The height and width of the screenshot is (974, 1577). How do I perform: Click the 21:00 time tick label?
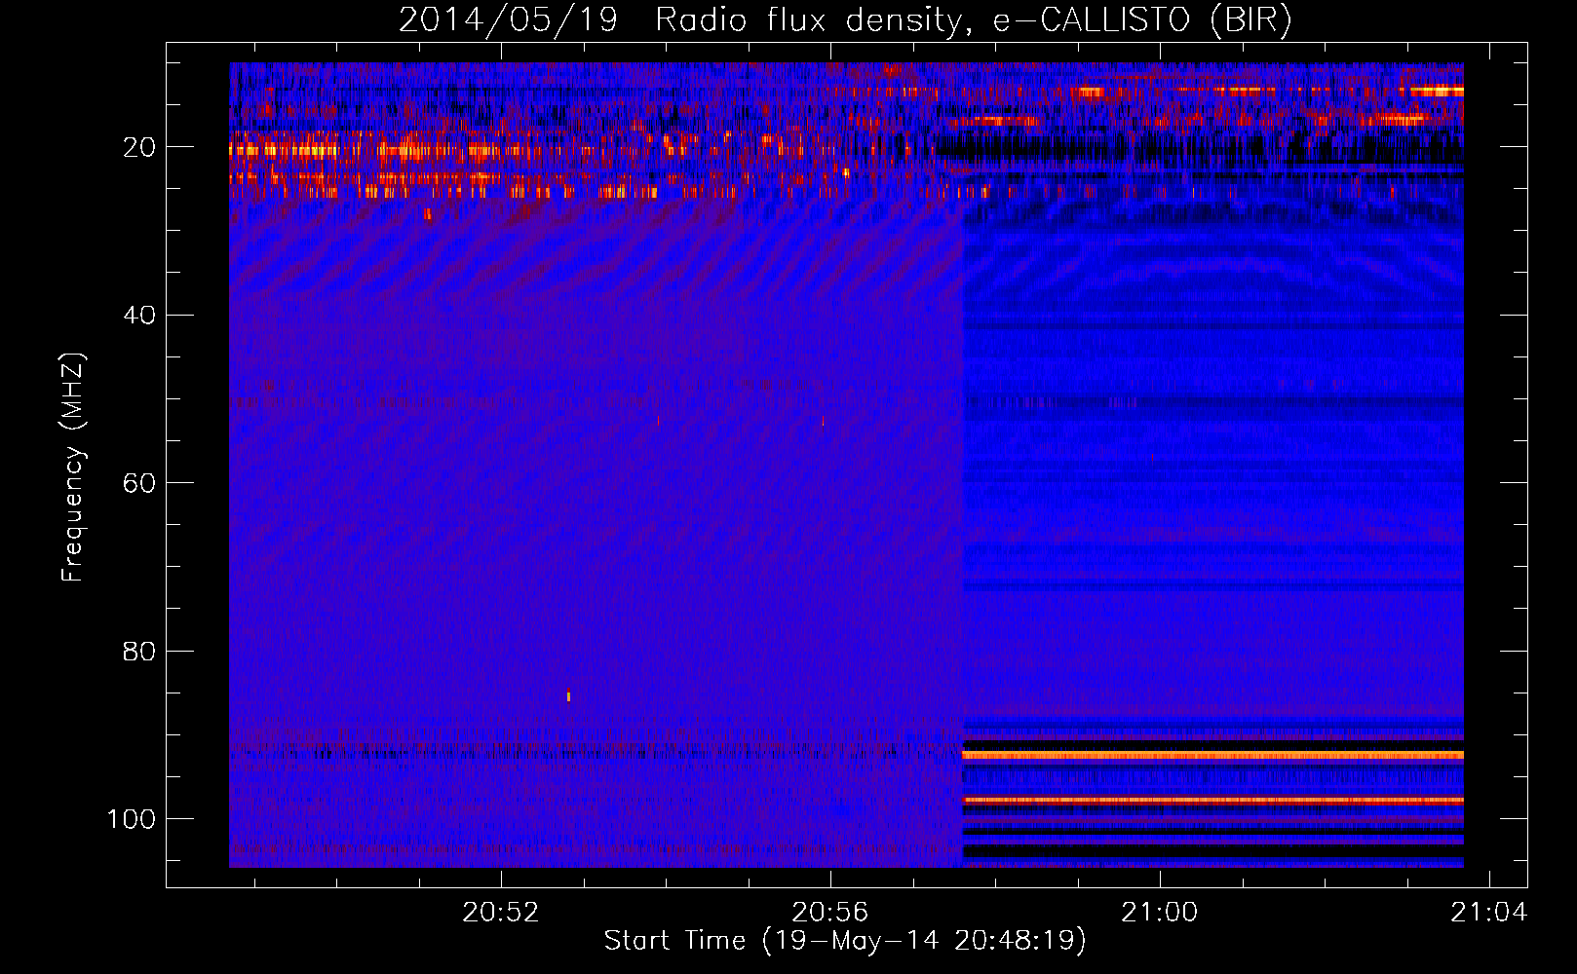coord(1159,912)
